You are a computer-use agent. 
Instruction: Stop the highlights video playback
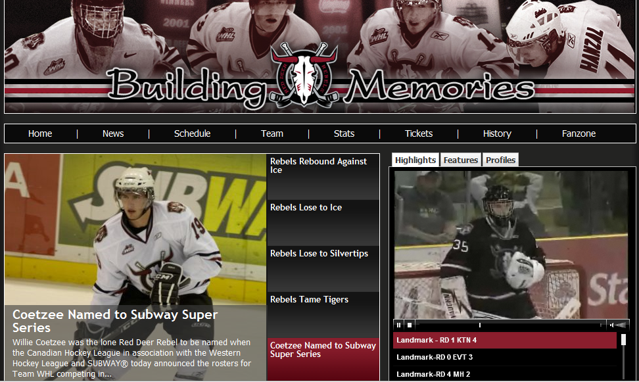pos(410,325)
